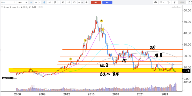Click the UAA symbol search field
Viewport: 192px width, 96px height.
pos(6,2)
